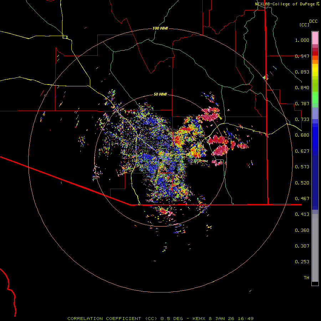Viewport: 321px width, 321px height.
Task: Click the 0.307 scale value
Action: pyautogui.click(x=302, y=246)
